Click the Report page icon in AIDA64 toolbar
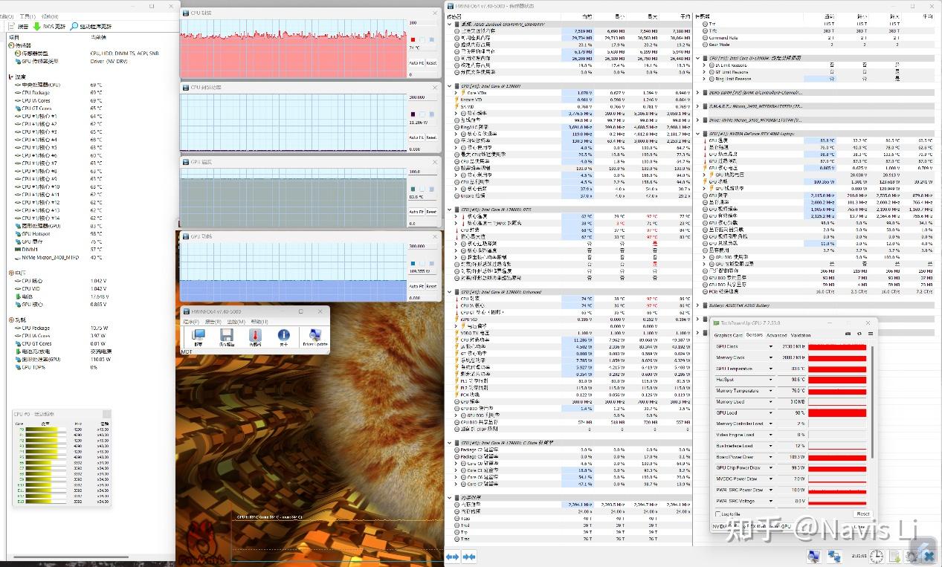The width and height of the screenshot is (942, 567). [x=11, y=27]
